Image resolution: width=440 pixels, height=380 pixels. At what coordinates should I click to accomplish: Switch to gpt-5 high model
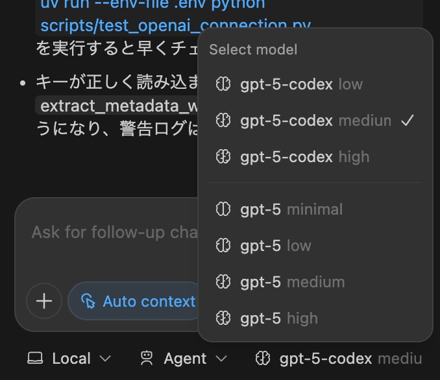278,318
